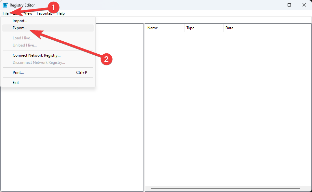312x192 pixels.
Task: Open the Favorites menu
Action: [x=44, y=13]
